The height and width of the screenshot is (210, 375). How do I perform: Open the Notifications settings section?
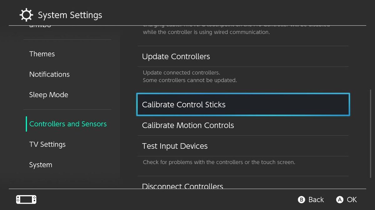pyautogui.click(x=49, y=74)
